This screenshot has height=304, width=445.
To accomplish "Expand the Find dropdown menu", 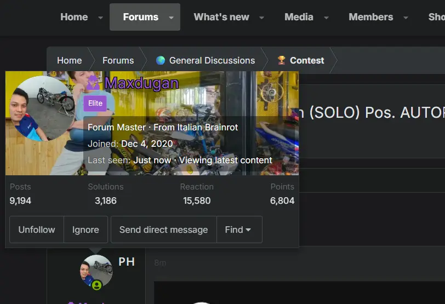I will click(239, 230).
